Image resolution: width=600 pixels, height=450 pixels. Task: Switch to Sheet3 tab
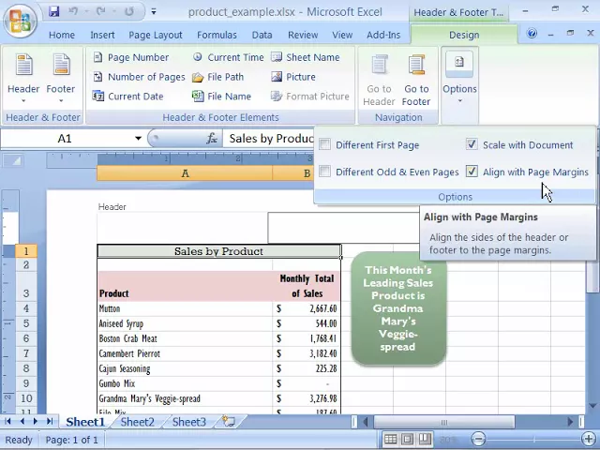coord(189,422)
